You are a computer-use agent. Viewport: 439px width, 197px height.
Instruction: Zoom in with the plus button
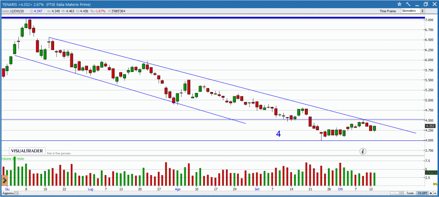pos(431,194)
